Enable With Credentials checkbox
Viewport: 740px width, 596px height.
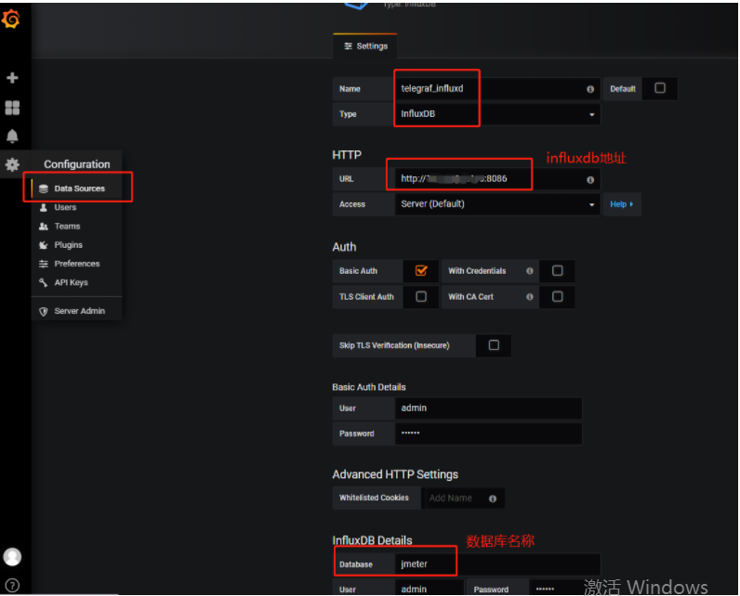[x=558, y=271]
